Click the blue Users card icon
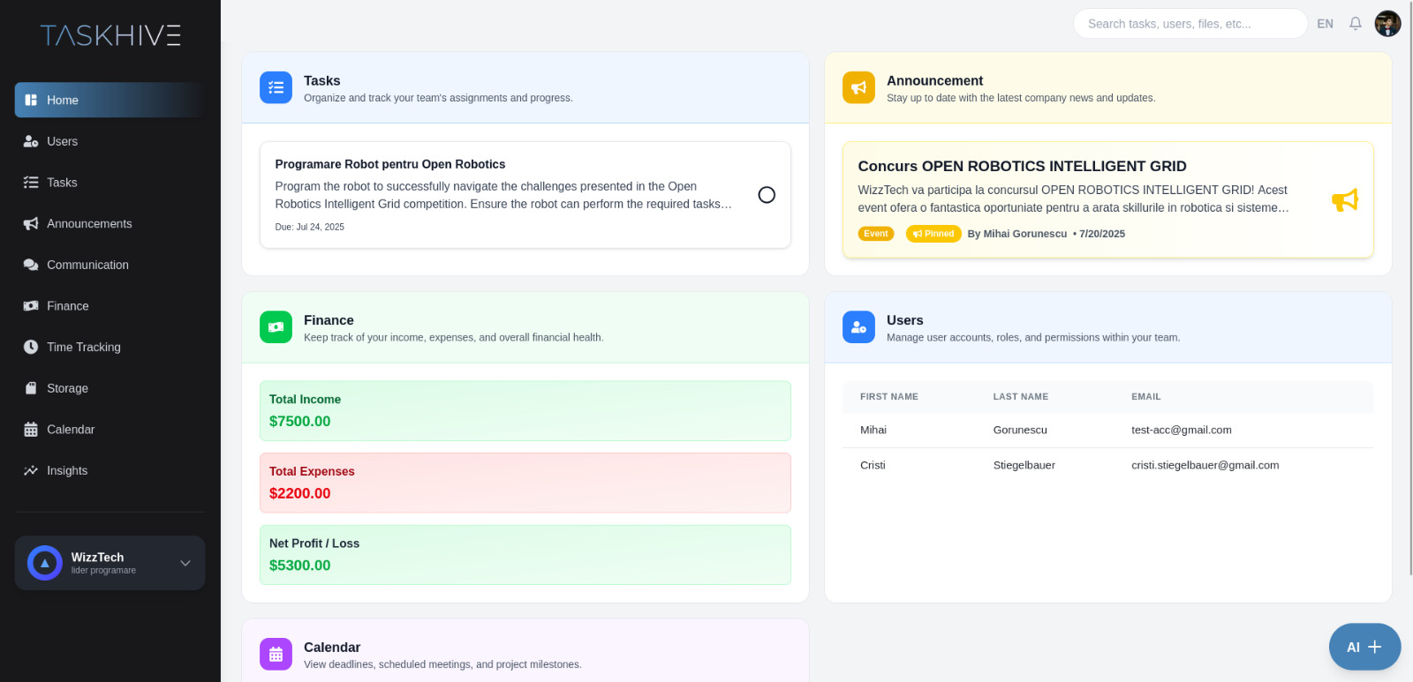The height and width of the screenshot is (682, 1413). click(x=858, y=327)
